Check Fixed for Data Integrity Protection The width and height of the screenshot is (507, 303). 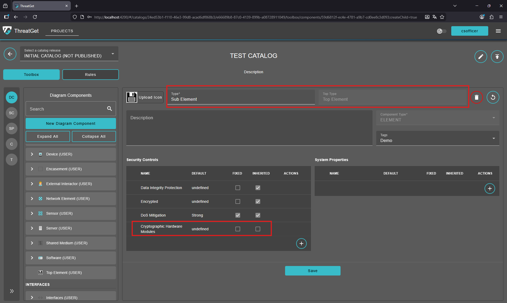pyautogui.click(x=238, y=188)
